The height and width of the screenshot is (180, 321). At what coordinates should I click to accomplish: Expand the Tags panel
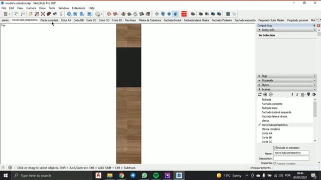pos(259,76)
